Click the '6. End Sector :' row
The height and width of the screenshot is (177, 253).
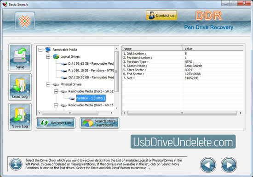coord(183,74)
